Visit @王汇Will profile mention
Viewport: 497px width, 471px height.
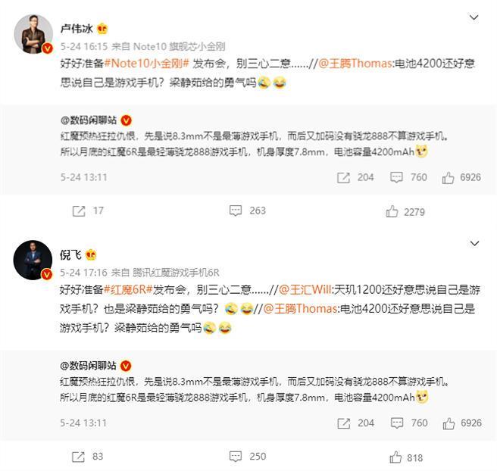[305, 289]
